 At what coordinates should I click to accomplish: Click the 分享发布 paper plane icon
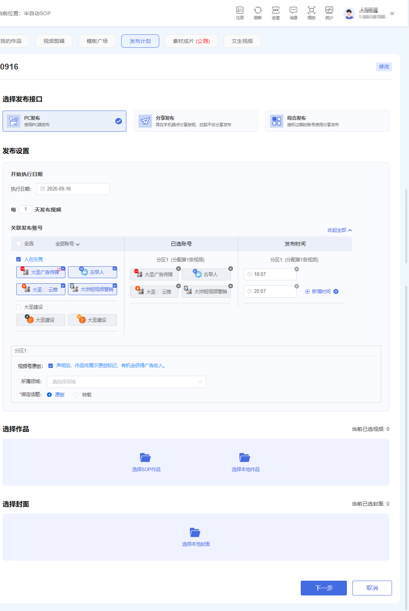[x=145, y=121]
